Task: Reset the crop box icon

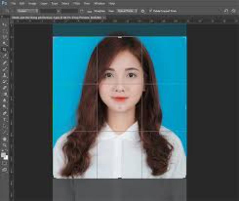Action: pyautogui.click(x=226, y=11)
